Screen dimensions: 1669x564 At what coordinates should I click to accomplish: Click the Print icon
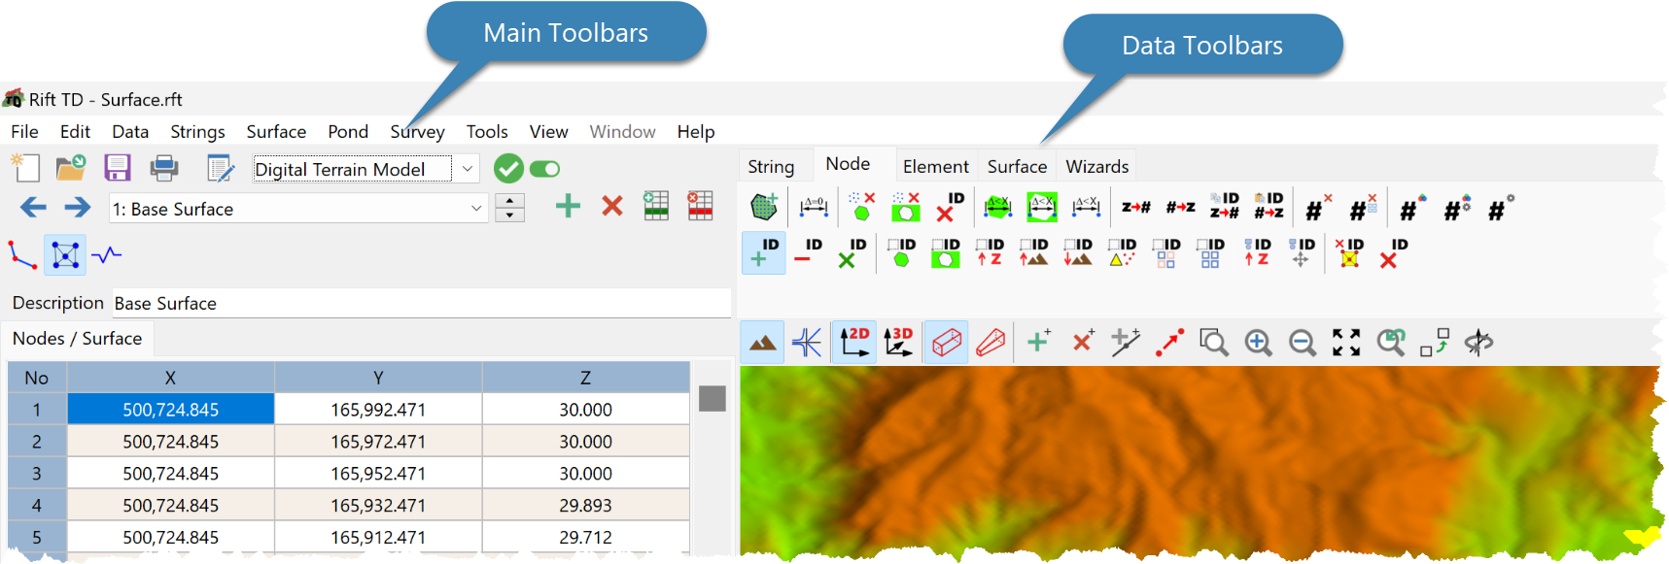(x=164, y=168)
